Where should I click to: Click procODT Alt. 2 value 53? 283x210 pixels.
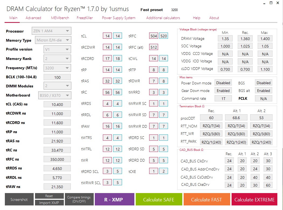[x=261, y=118]
